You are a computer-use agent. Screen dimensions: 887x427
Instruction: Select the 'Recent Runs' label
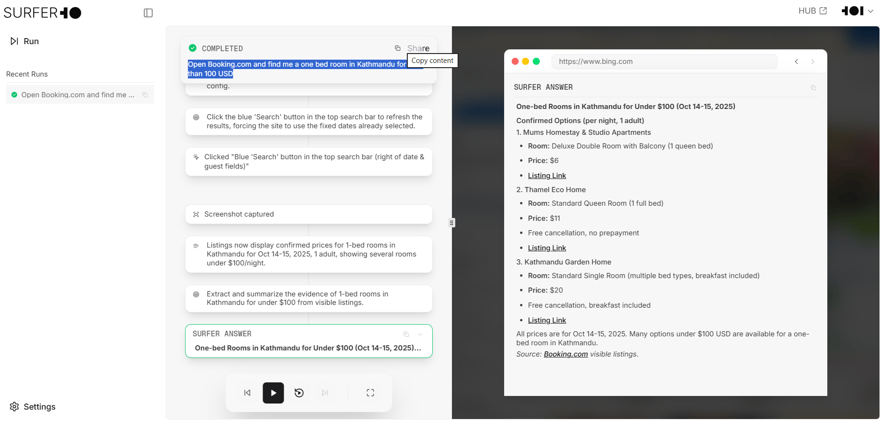click(27, 74)
